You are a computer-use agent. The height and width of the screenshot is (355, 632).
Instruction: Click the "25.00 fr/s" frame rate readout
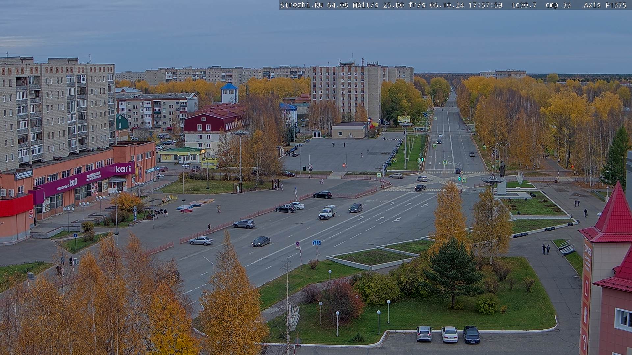[x=404, y=5]
